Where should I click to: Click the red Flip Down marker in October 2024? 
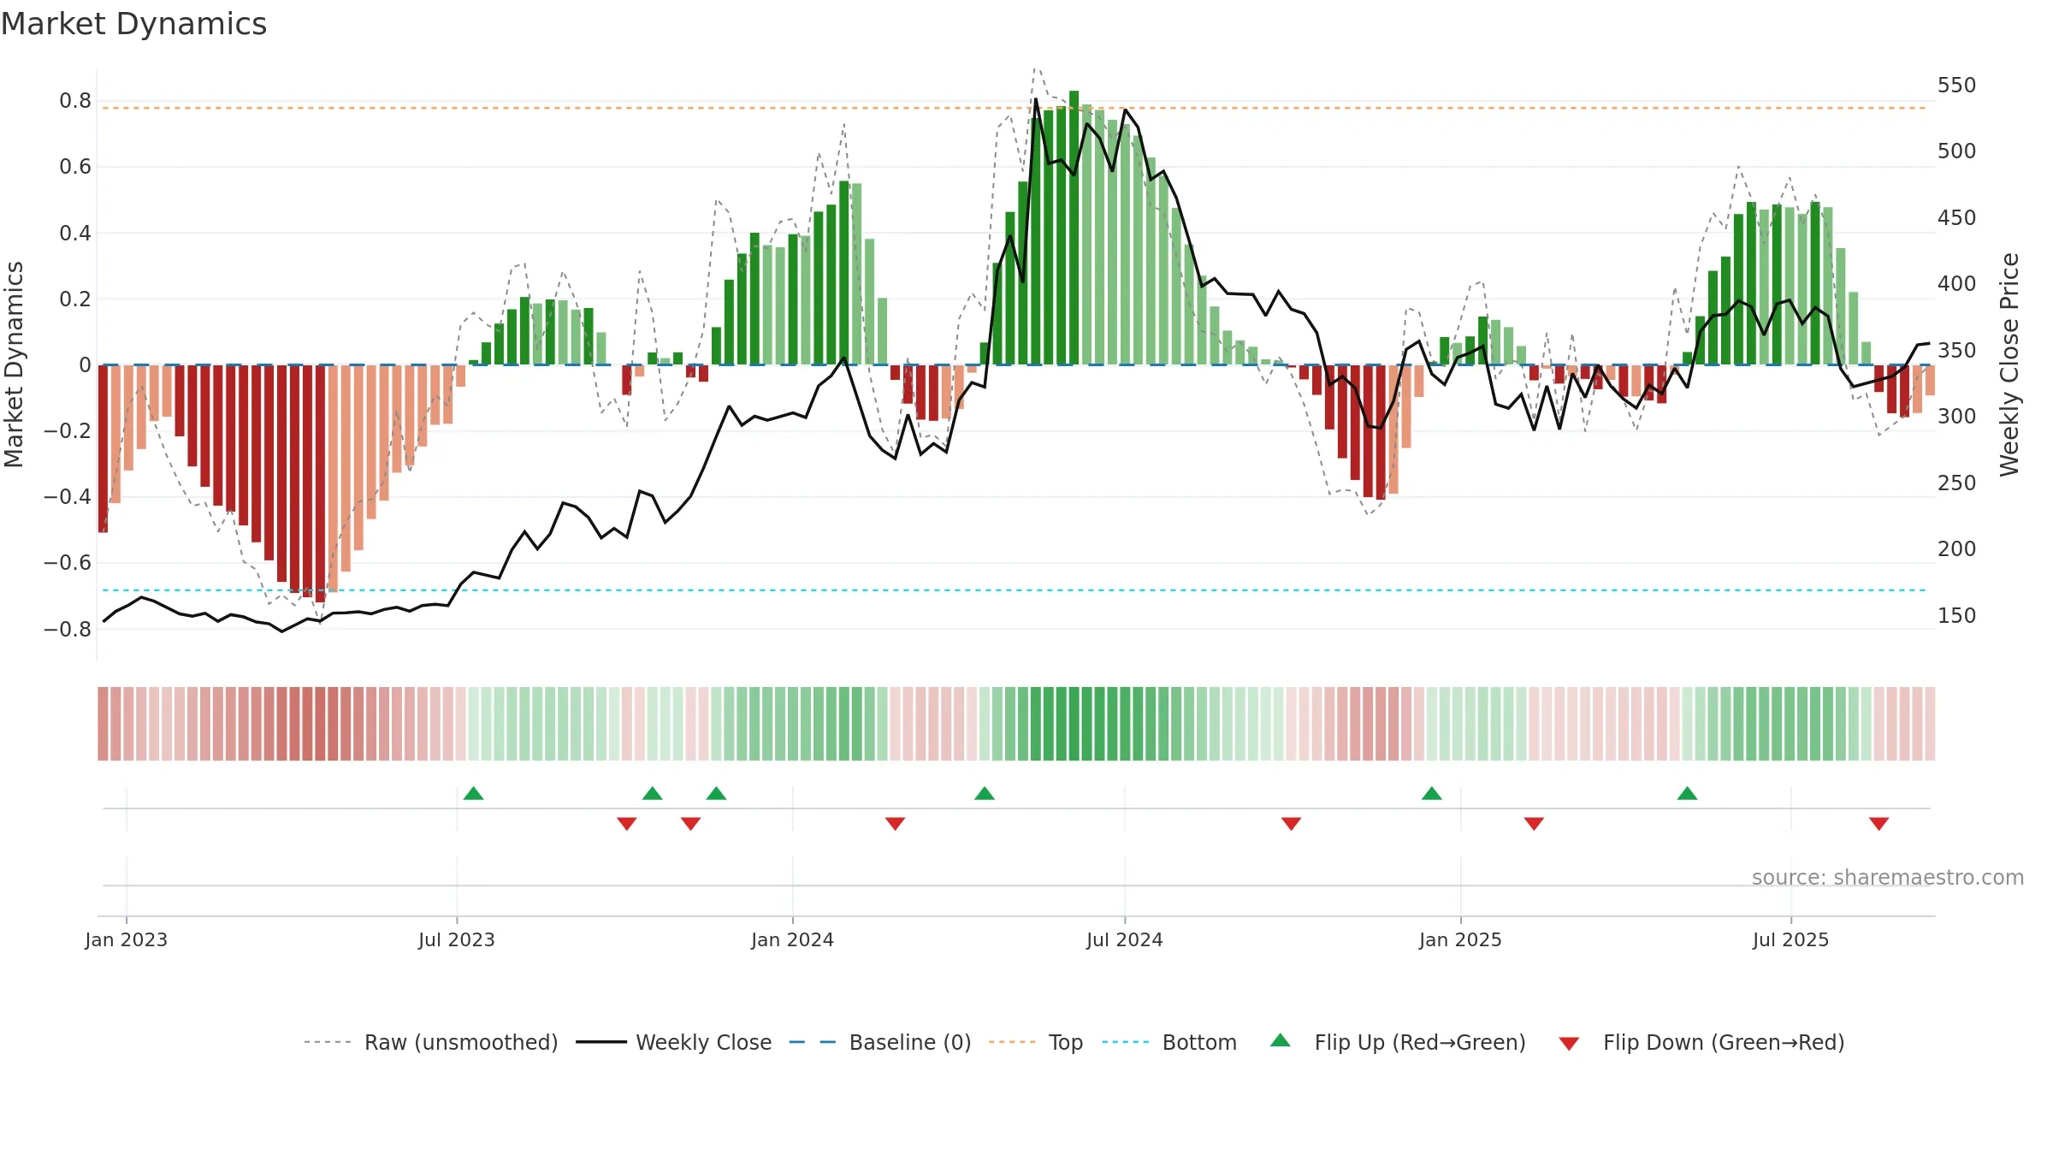pos(1291,823)
